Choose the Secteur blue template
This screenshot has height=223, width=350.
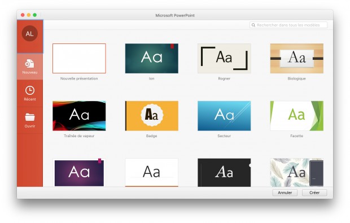coord(224,116)
